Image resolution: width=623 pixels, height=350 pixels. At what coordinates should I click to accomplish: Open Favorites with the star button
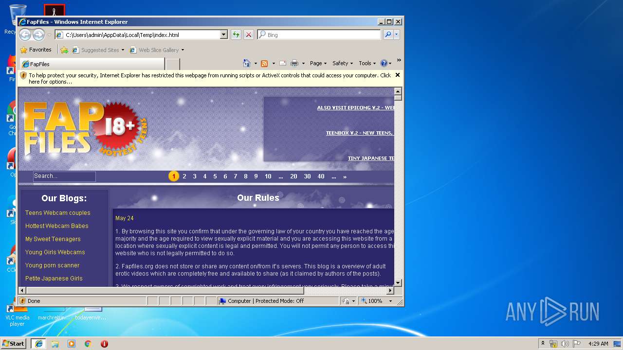coord(36,50)
